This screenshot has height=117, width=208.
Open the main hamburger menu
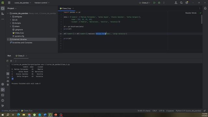pyautogui.click(x=9, y=3)
